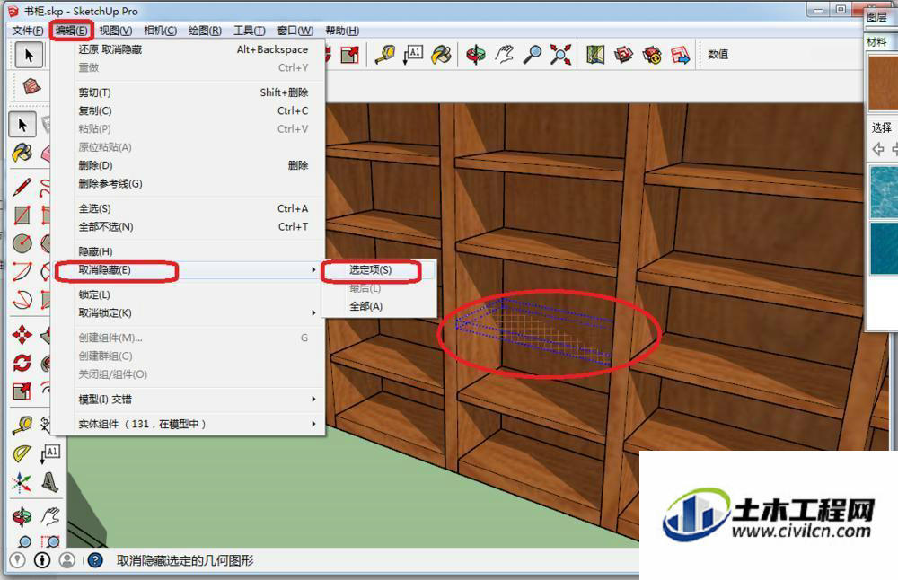Viewport: 898px width, 580px height.
Task: Choose 隐藏(H) from the Edit menu
Action: pos(189,251)
